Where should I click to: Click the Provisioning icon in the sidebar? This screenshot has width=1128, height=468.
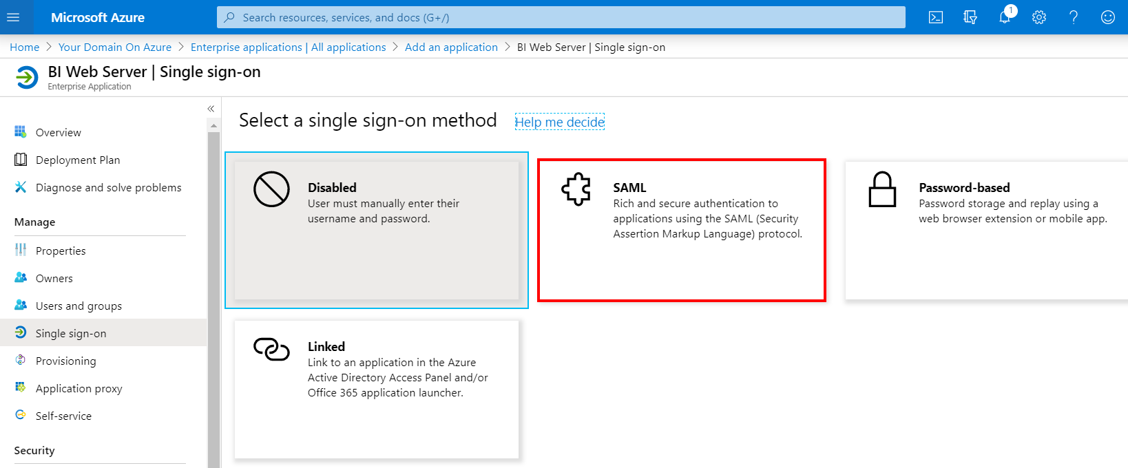21,361
